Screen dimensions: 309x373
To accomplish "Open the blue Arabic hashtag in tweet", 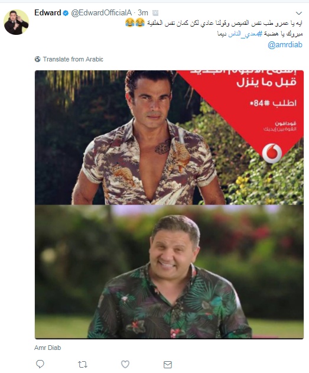I will [245, 34].
